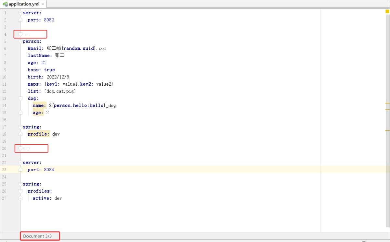Click the port value 8082

pos(49,20)
